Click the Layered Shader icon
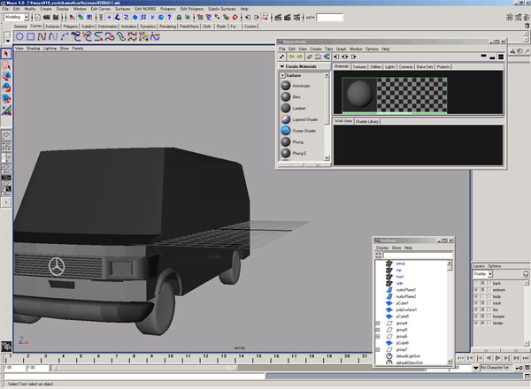 click(286, 119)
